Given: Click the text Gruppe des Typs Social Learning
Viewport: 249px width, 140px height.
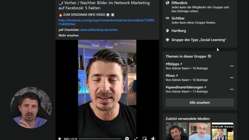Looking at the screenshot, I should [199, 40].
